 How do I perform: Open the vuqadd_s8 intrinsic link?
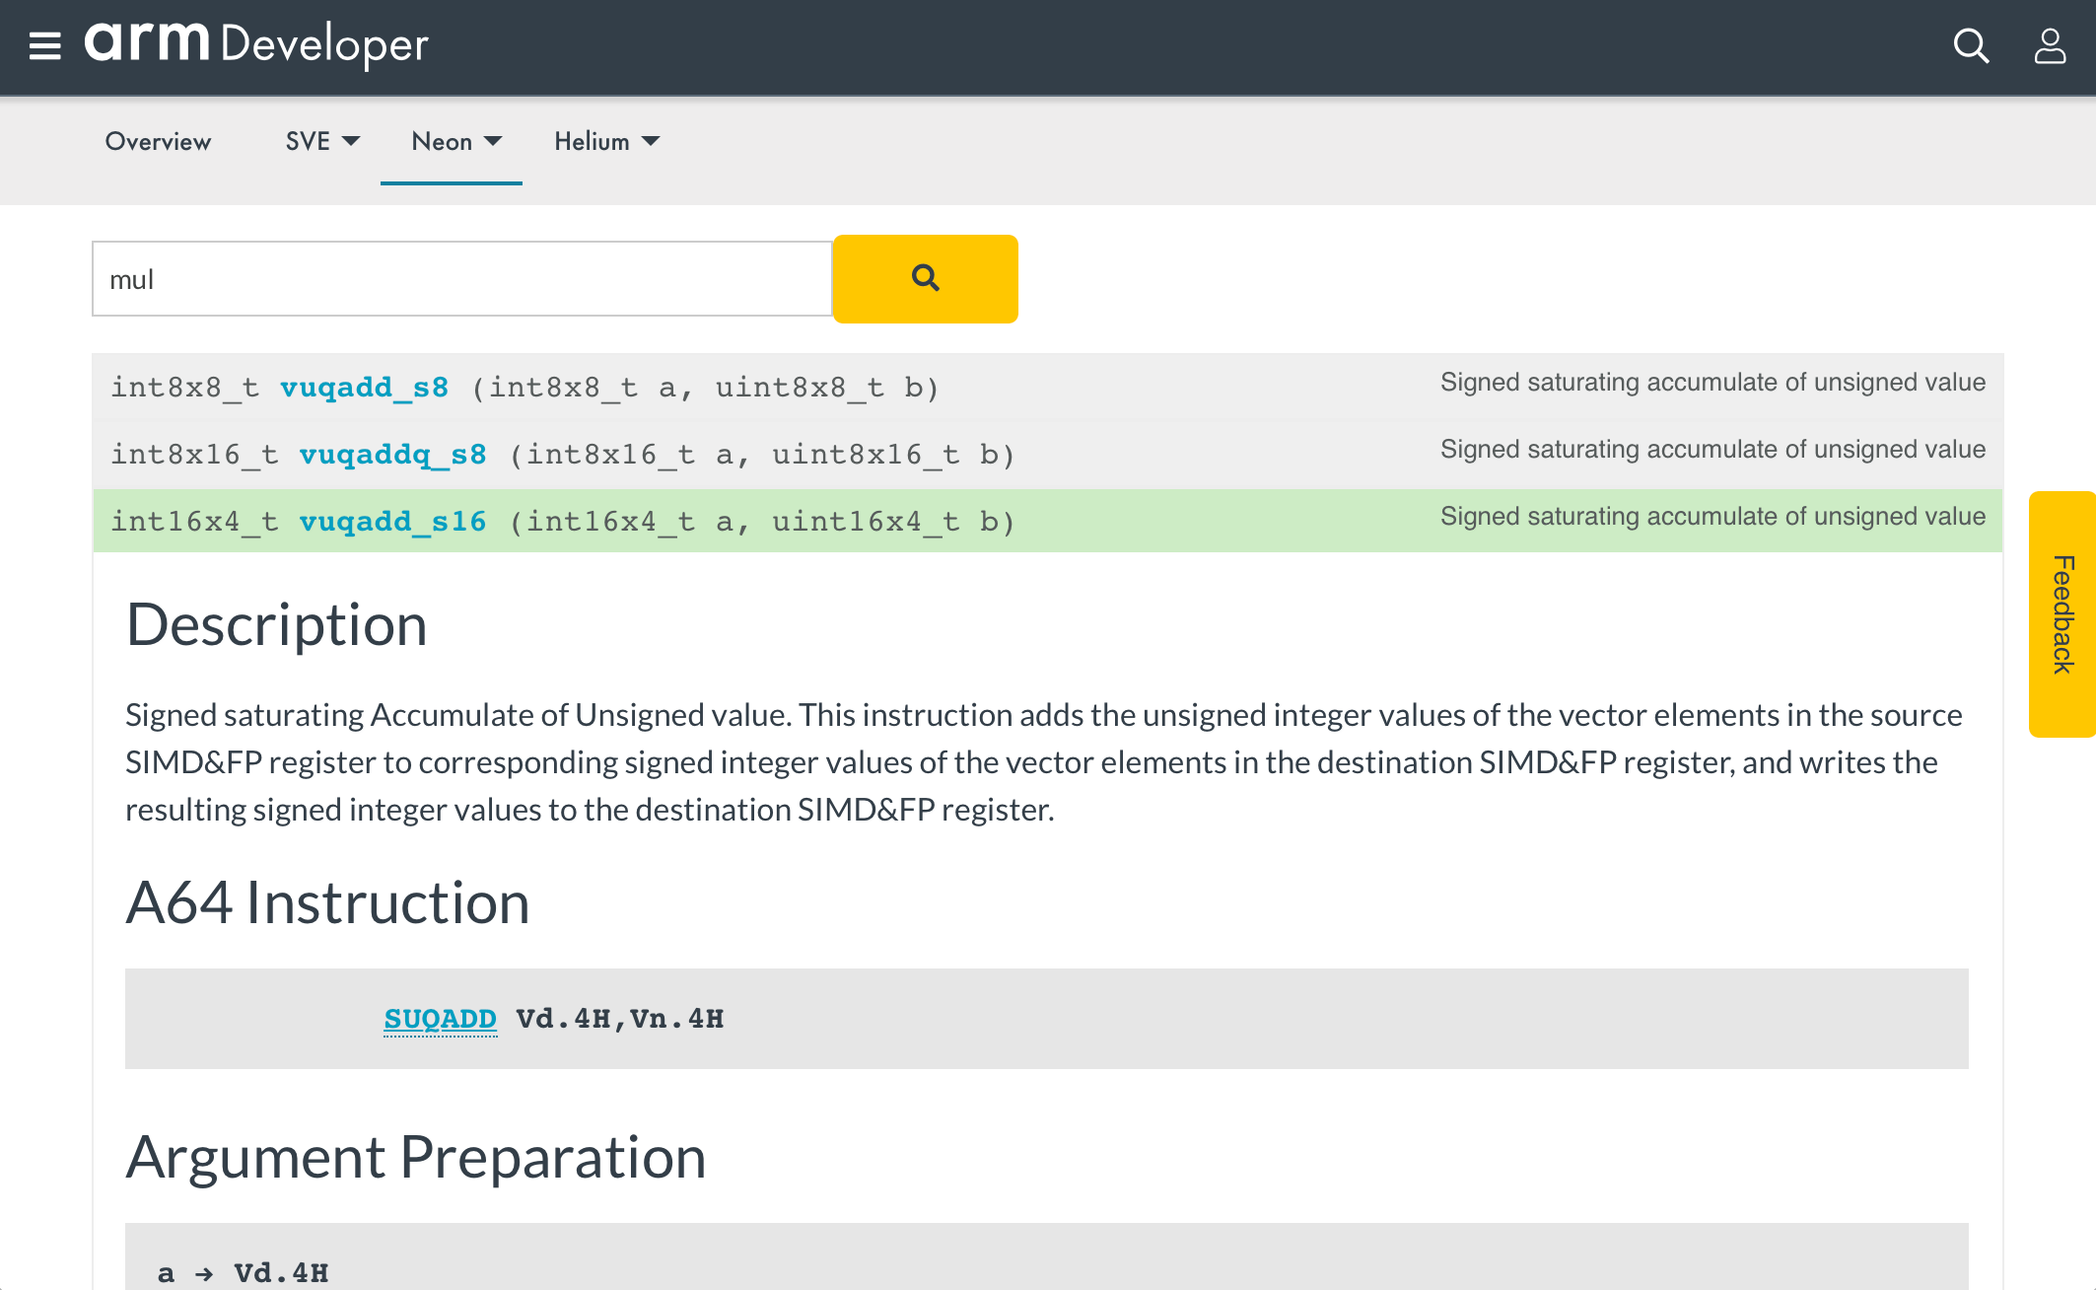(365, 388)
